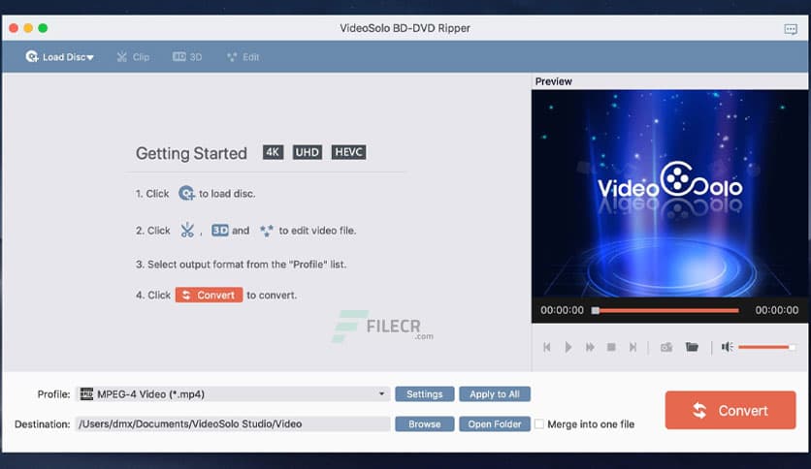Image resolution: width=811 pixels, height=469 pixels.
Task: Click the Settings button
Action: (x=425, y=394)
